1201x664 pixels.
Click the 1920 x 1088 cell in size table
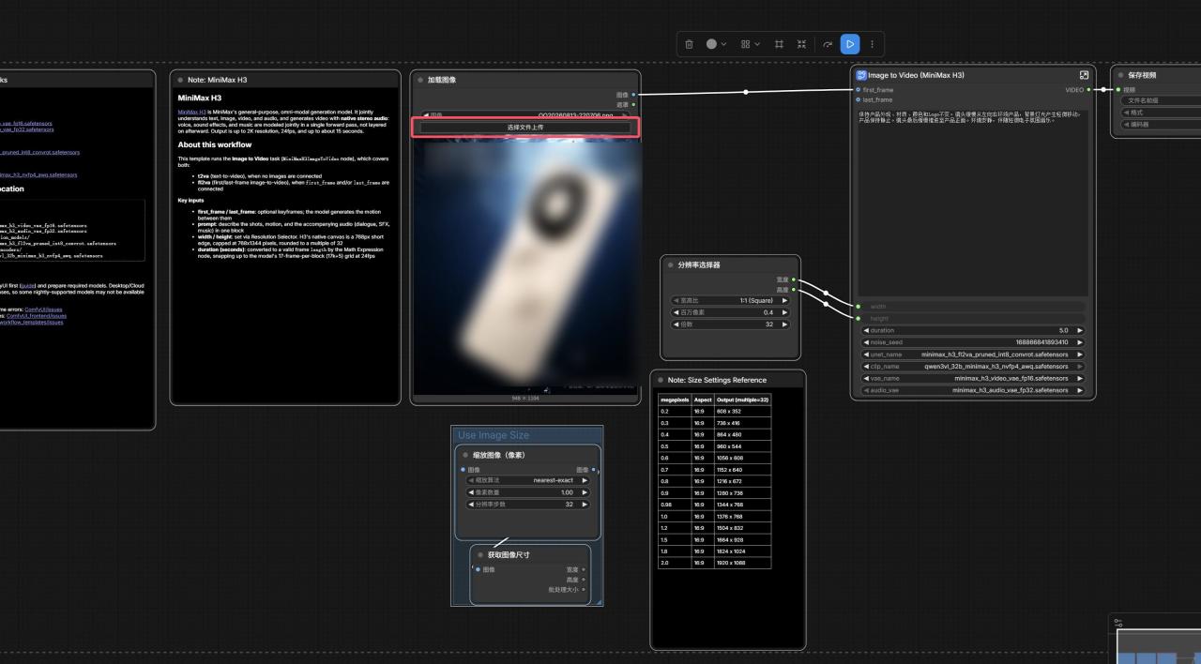click(x=742, y=563)
